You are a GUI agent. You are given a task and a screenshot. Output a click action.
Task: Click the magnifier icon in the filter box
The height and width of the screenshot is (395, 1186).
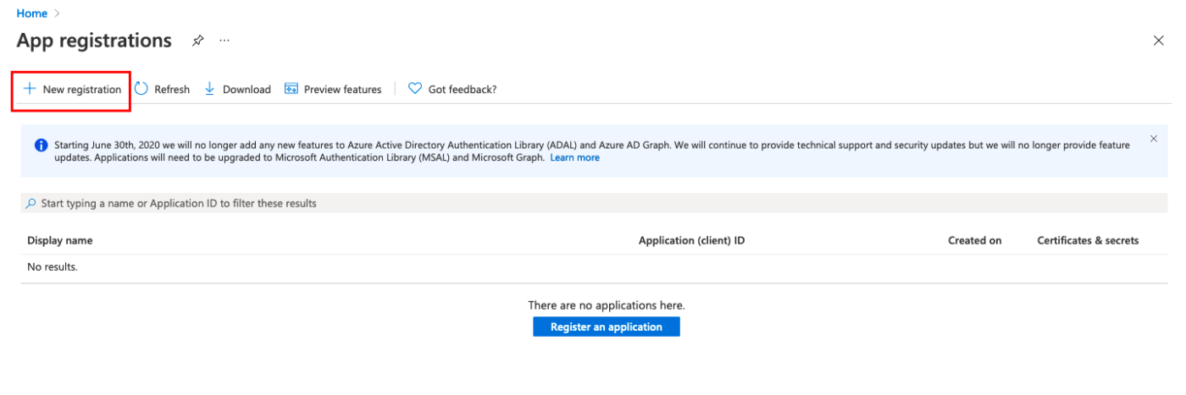pyautogui.click(x=31, y=204)
